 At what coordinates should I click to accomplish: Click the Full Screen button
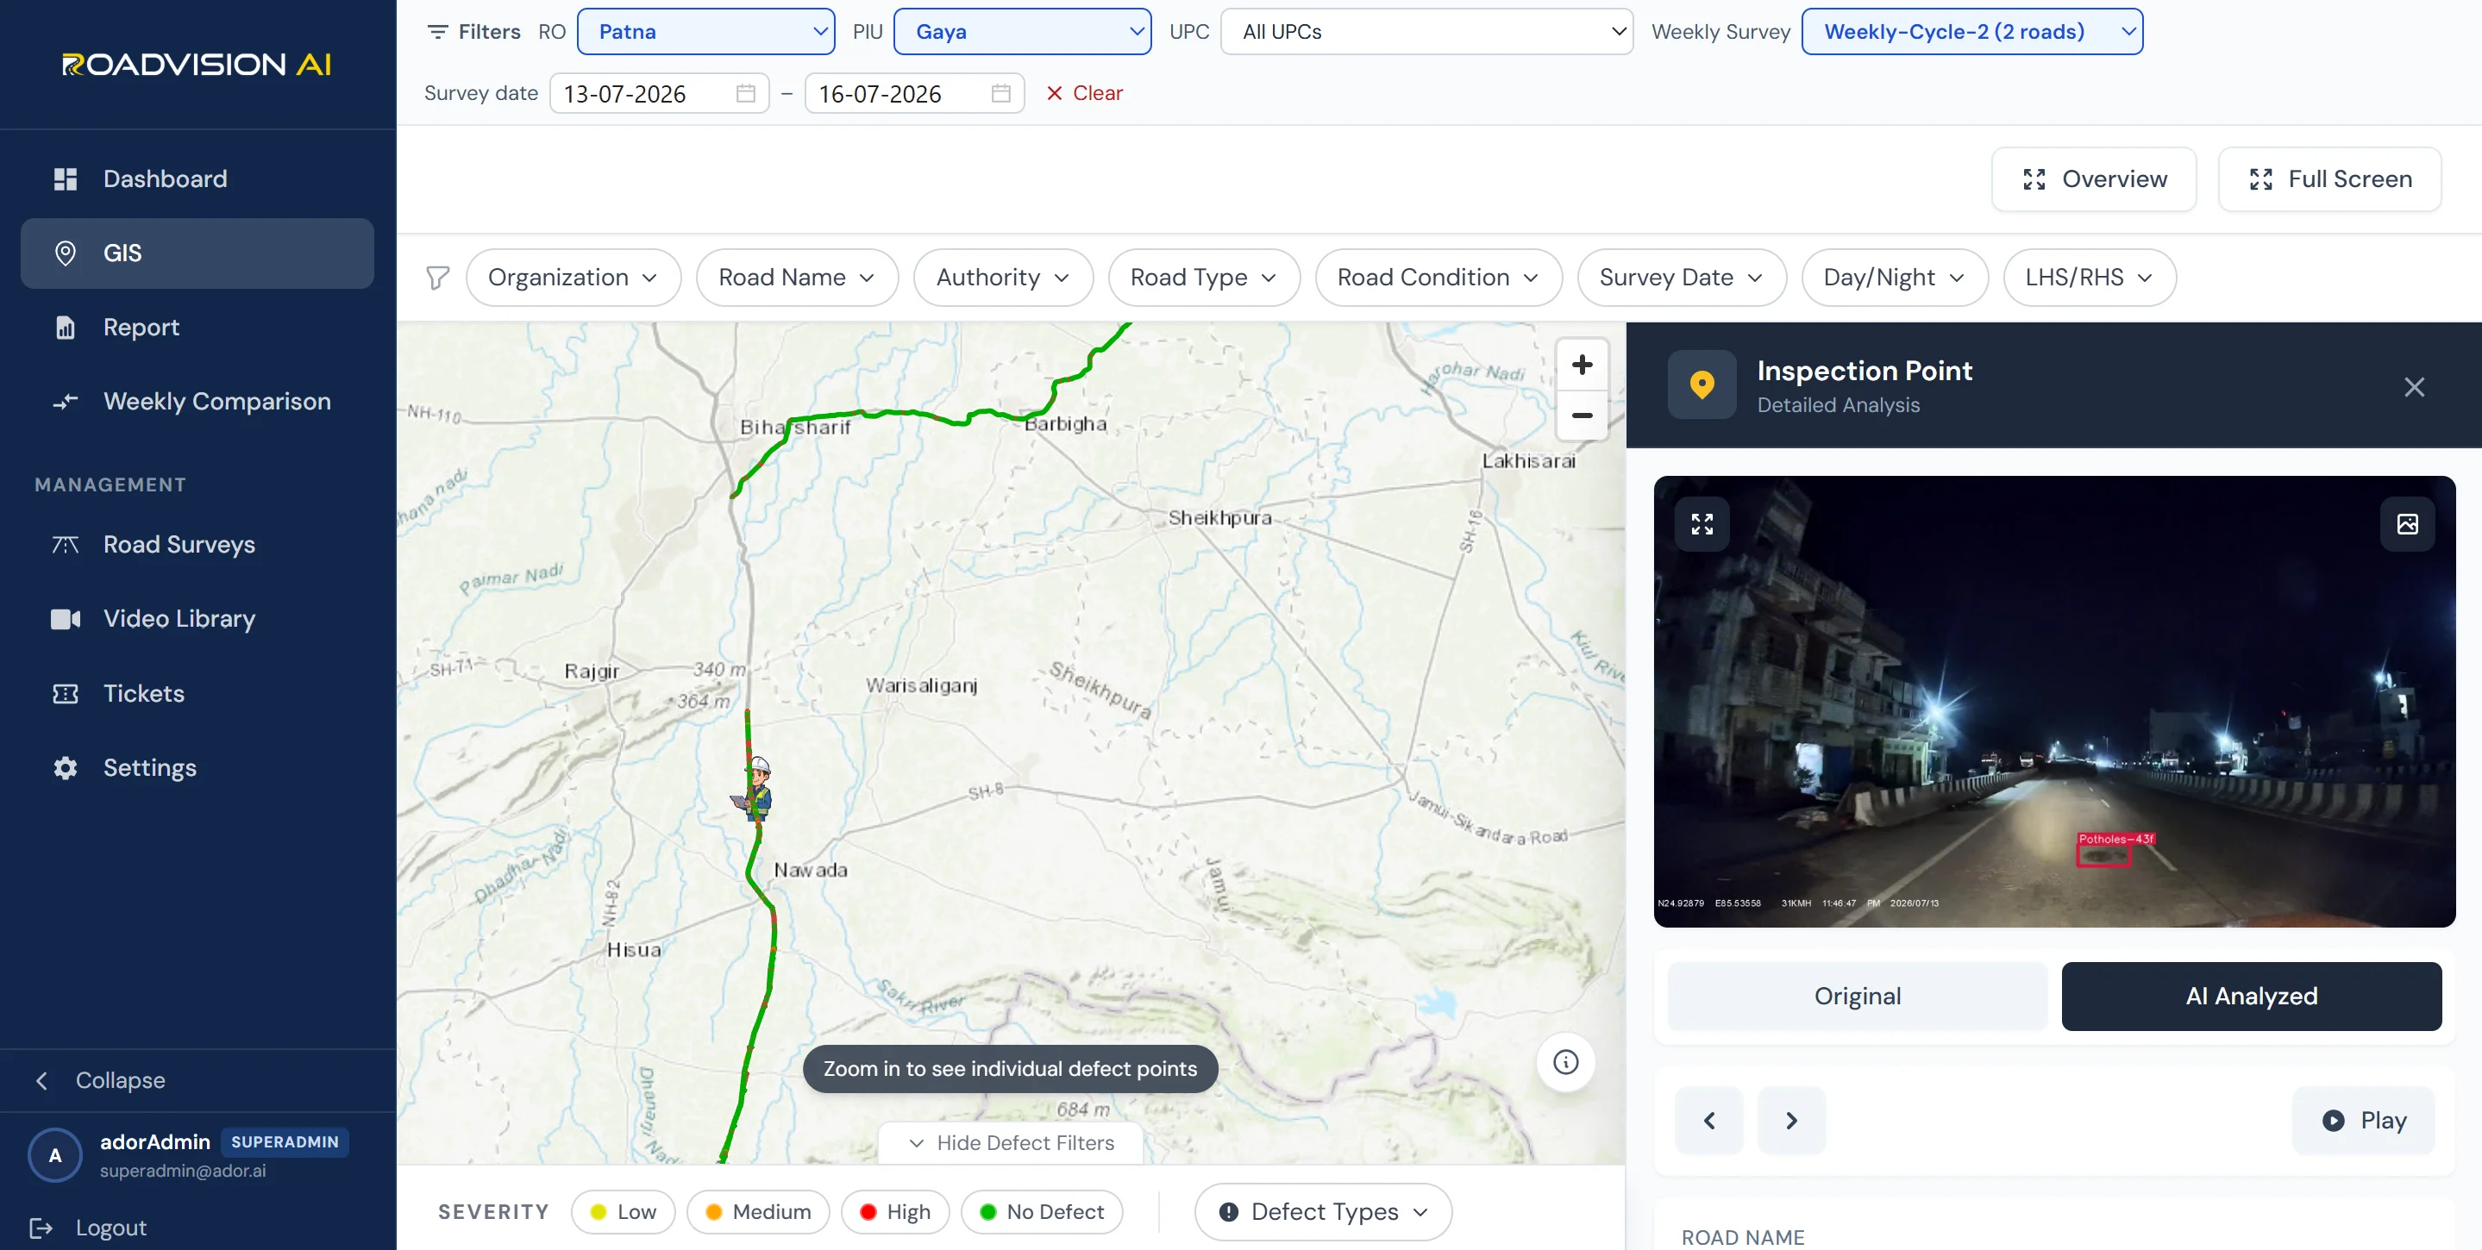tap(2328, 179)
